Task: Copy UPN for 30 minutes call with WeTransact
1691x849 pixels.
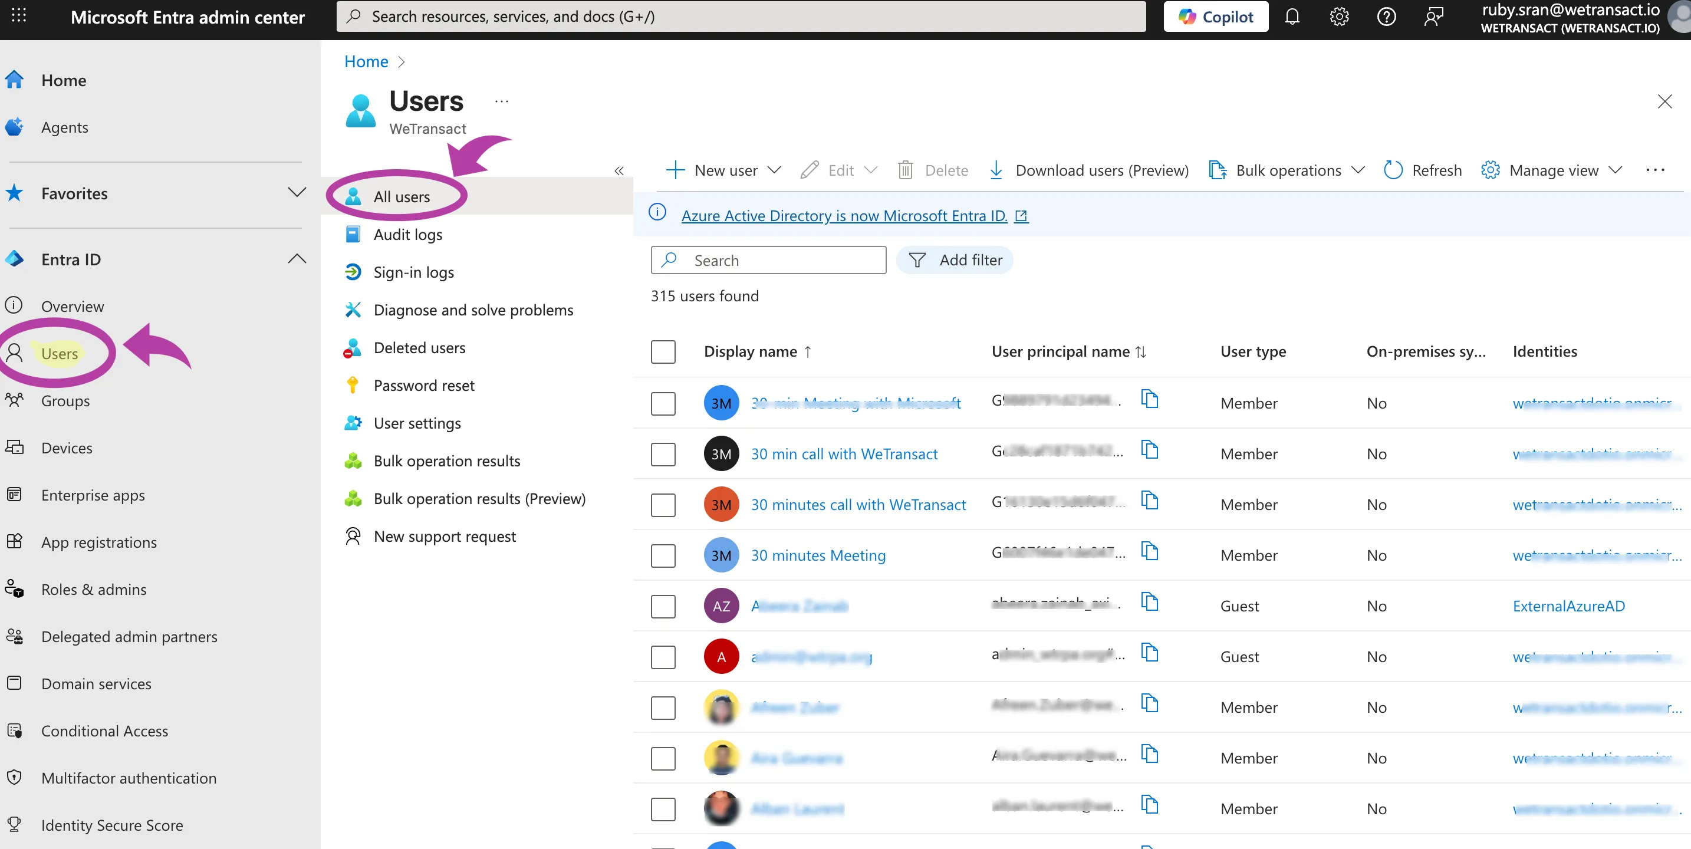Action: [1149, 501]
